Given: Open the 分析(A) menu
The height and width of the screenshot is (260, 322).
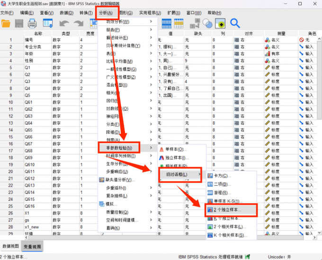Looking at the screenshot, I should click(x=106, y=13).
